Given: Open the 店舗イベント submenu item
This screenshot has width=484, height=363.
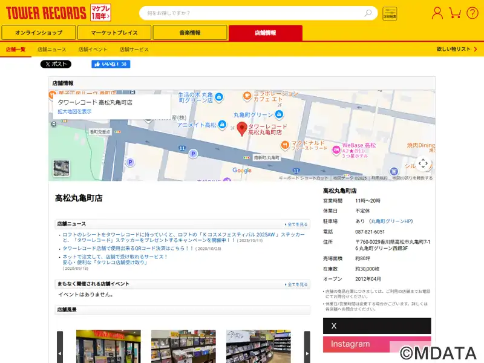Looking at the screenshot, I should coord(93,49).
